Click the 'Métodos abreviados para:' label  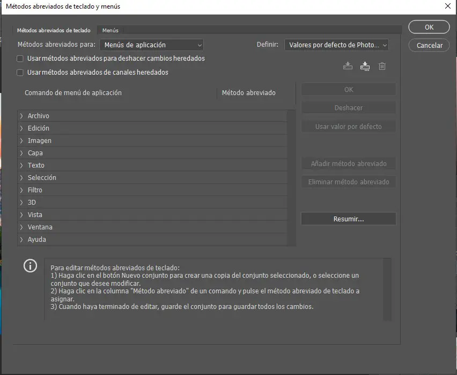coord(56,45)
